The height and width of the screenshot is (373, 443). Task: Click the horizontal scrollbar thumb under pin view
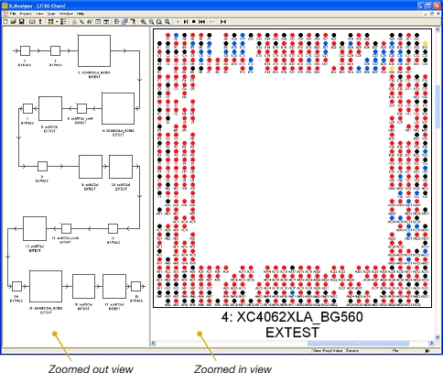click(x=358, y=344)
